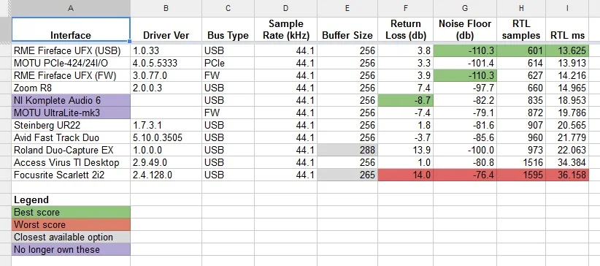Click the No longer own these cell
The height and width of the screenshot is (266, 600).
tap(71, 249)
